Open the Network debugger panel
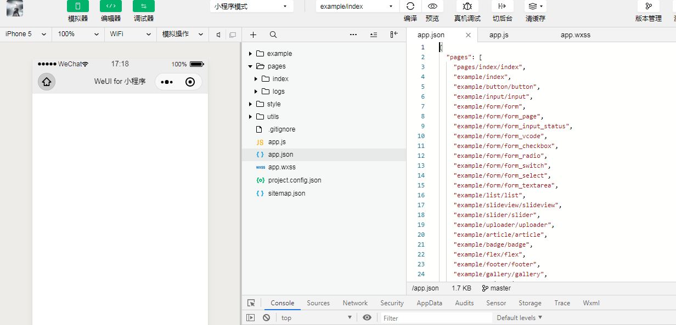 pos(354,303)
